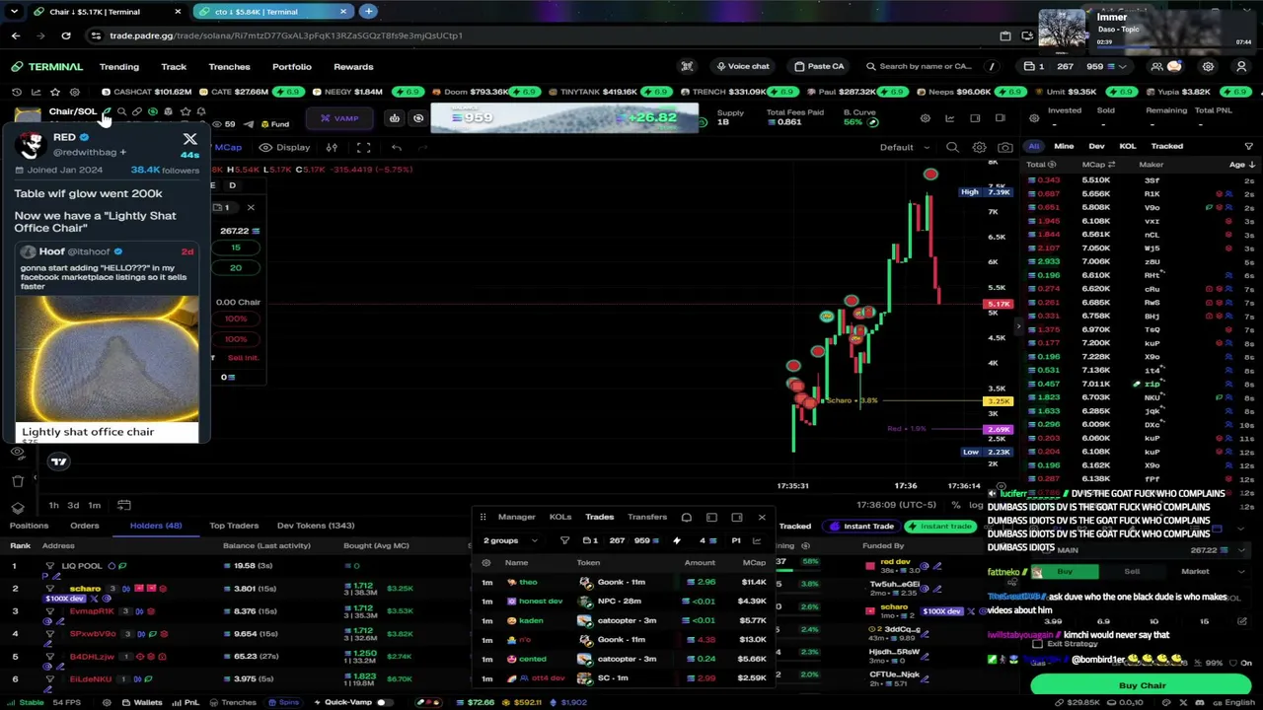Close the wallet tracker popup
The height and width of the screenshot is (710, 1263).
tap(762, 517)
